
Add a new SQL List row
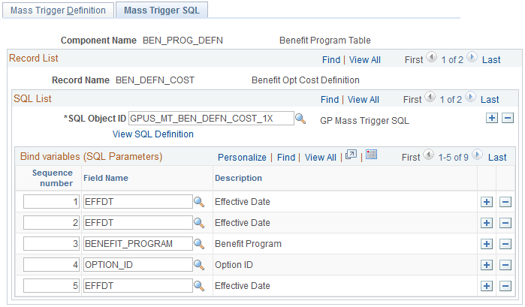click(x=491, y=118)
